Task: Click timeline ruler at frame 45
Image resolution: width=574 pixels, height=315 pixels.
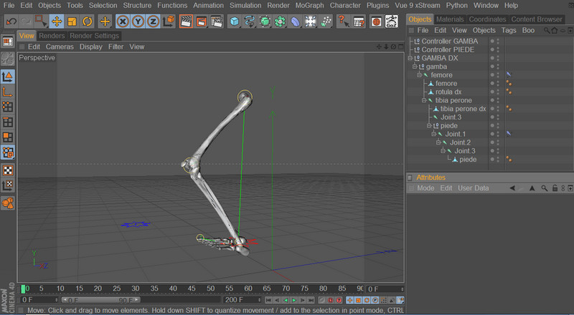Action: click(192, 289)
